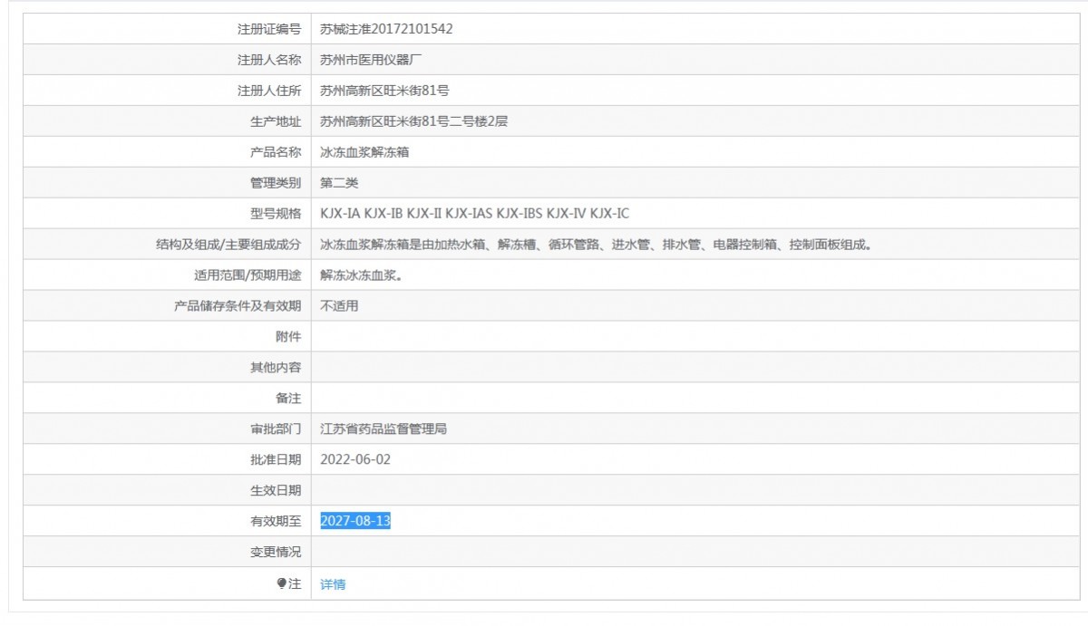The height and width of the screenshot is (626, 1088).
Task: Click the 生产地址 label
Action: 276,121
